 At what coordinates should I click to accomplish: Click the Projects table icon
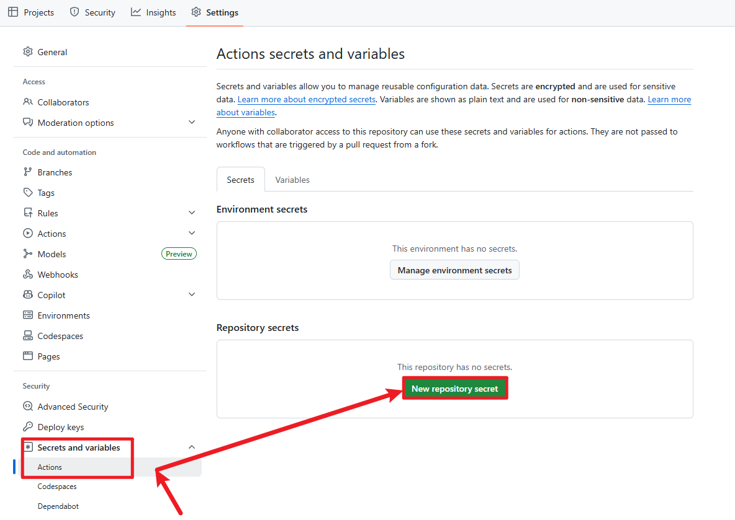tap(13, 12)
